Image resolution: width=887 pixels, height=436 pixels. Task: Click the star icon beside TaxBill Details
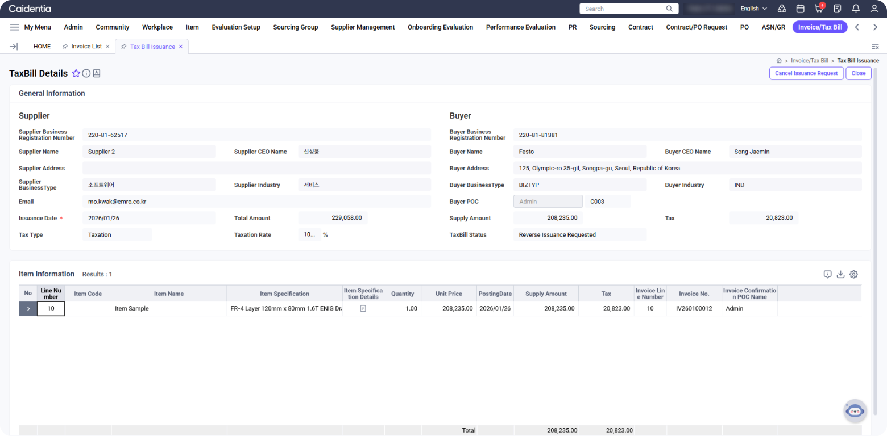[76, 73]
